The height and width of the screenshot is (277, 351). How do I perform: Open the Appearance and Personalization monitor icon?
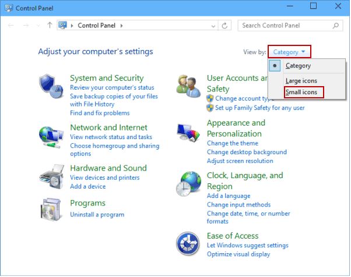188,133
